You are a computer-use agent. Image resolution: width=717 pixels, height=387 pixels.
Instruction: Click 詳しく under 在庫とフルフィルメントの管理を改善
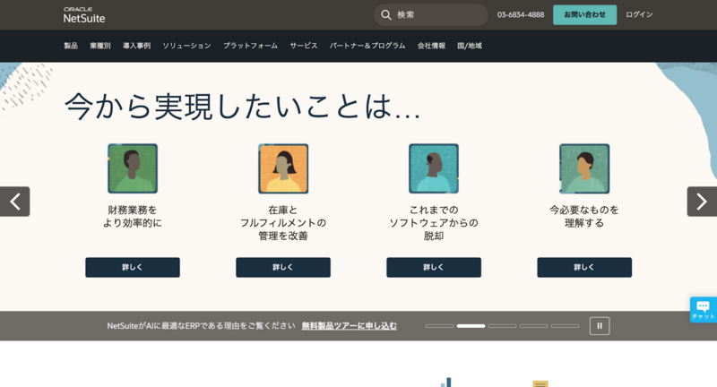tap(283, 267)
